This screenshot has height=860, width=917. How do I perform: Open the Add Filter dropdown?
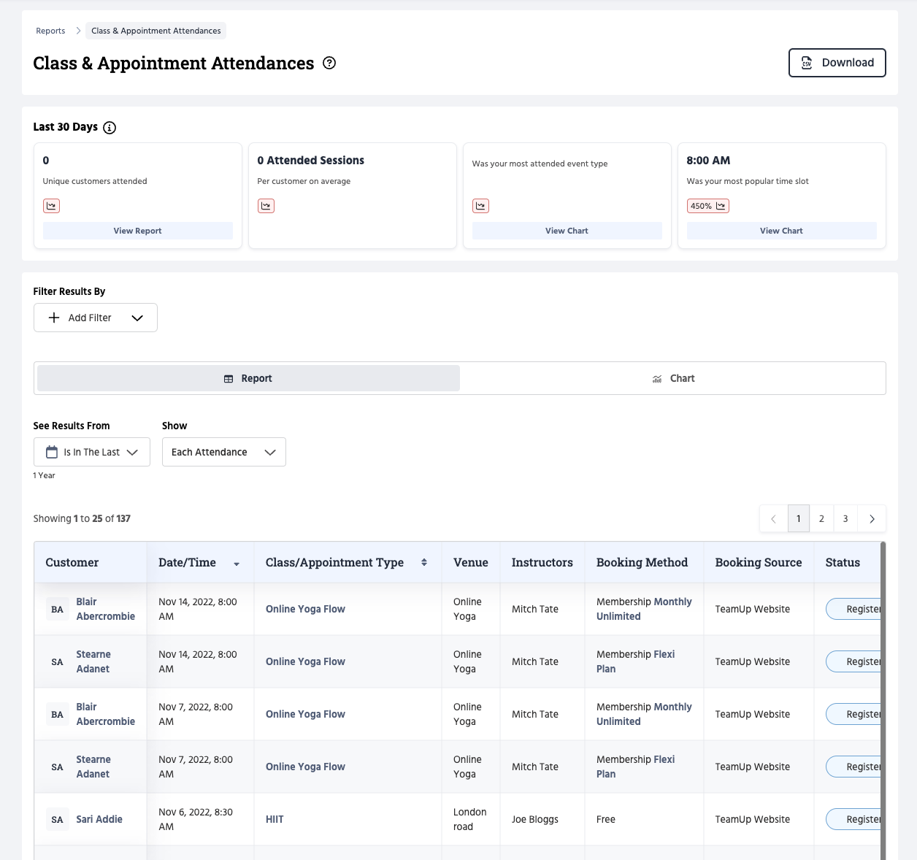tap(96, 318)
